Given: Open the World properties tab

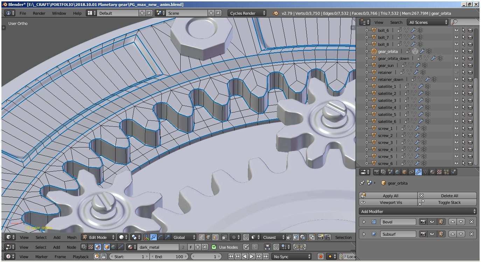Looking at the screenshot, I should tap(397, 172).
